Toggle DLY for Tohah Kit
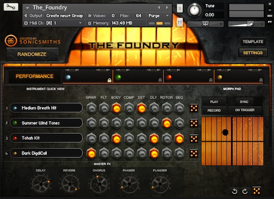Viewport: 274px width, 199px height. pos(154,139)
